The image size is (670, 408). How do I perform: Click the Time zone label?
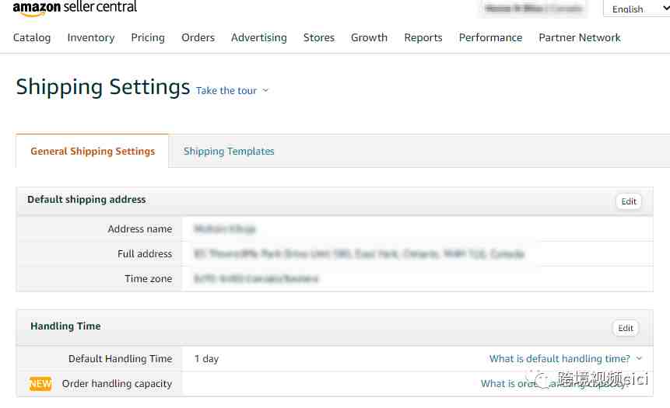point(149,279)
